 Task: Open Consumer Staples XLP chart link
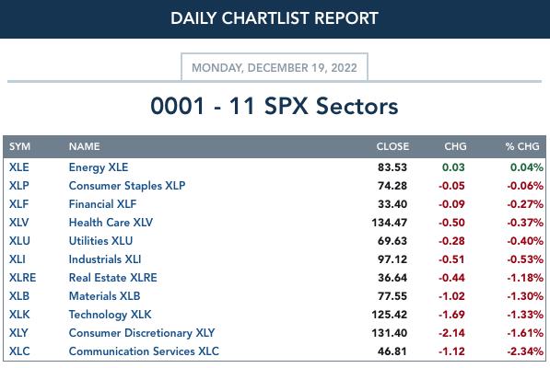coord(127,186)
